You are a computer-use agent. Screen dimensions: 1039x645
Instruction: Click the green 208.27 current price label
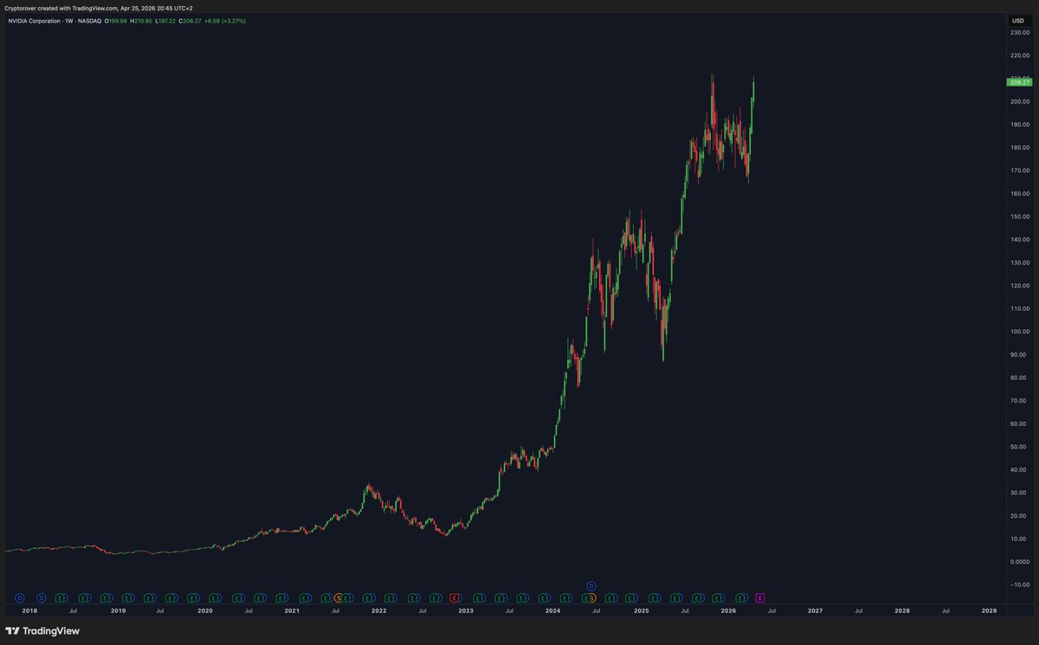click(1017, 81)
